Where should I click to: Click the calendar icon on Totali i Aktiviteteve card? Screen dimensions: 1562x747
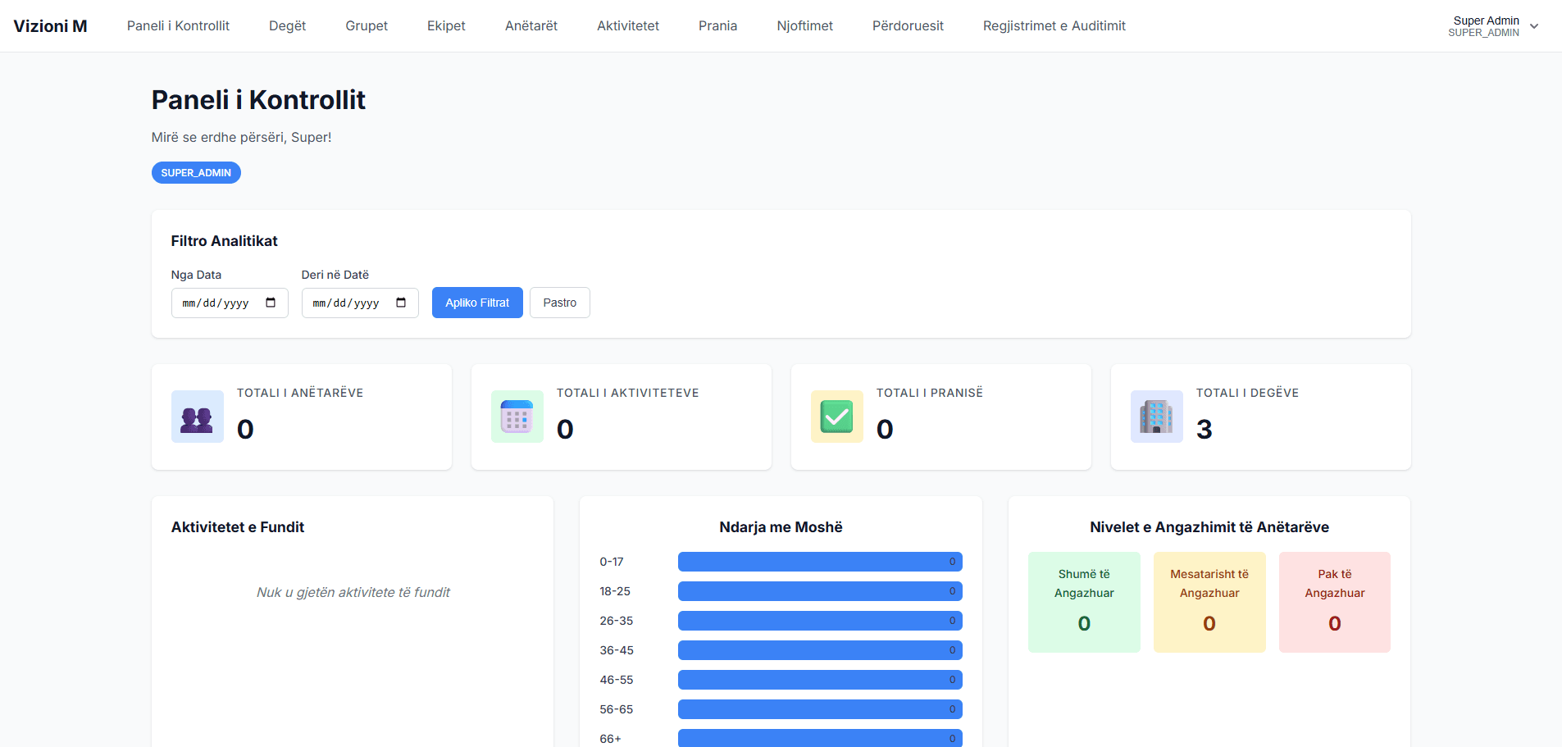pyautogui.click(x=517, y=417)
